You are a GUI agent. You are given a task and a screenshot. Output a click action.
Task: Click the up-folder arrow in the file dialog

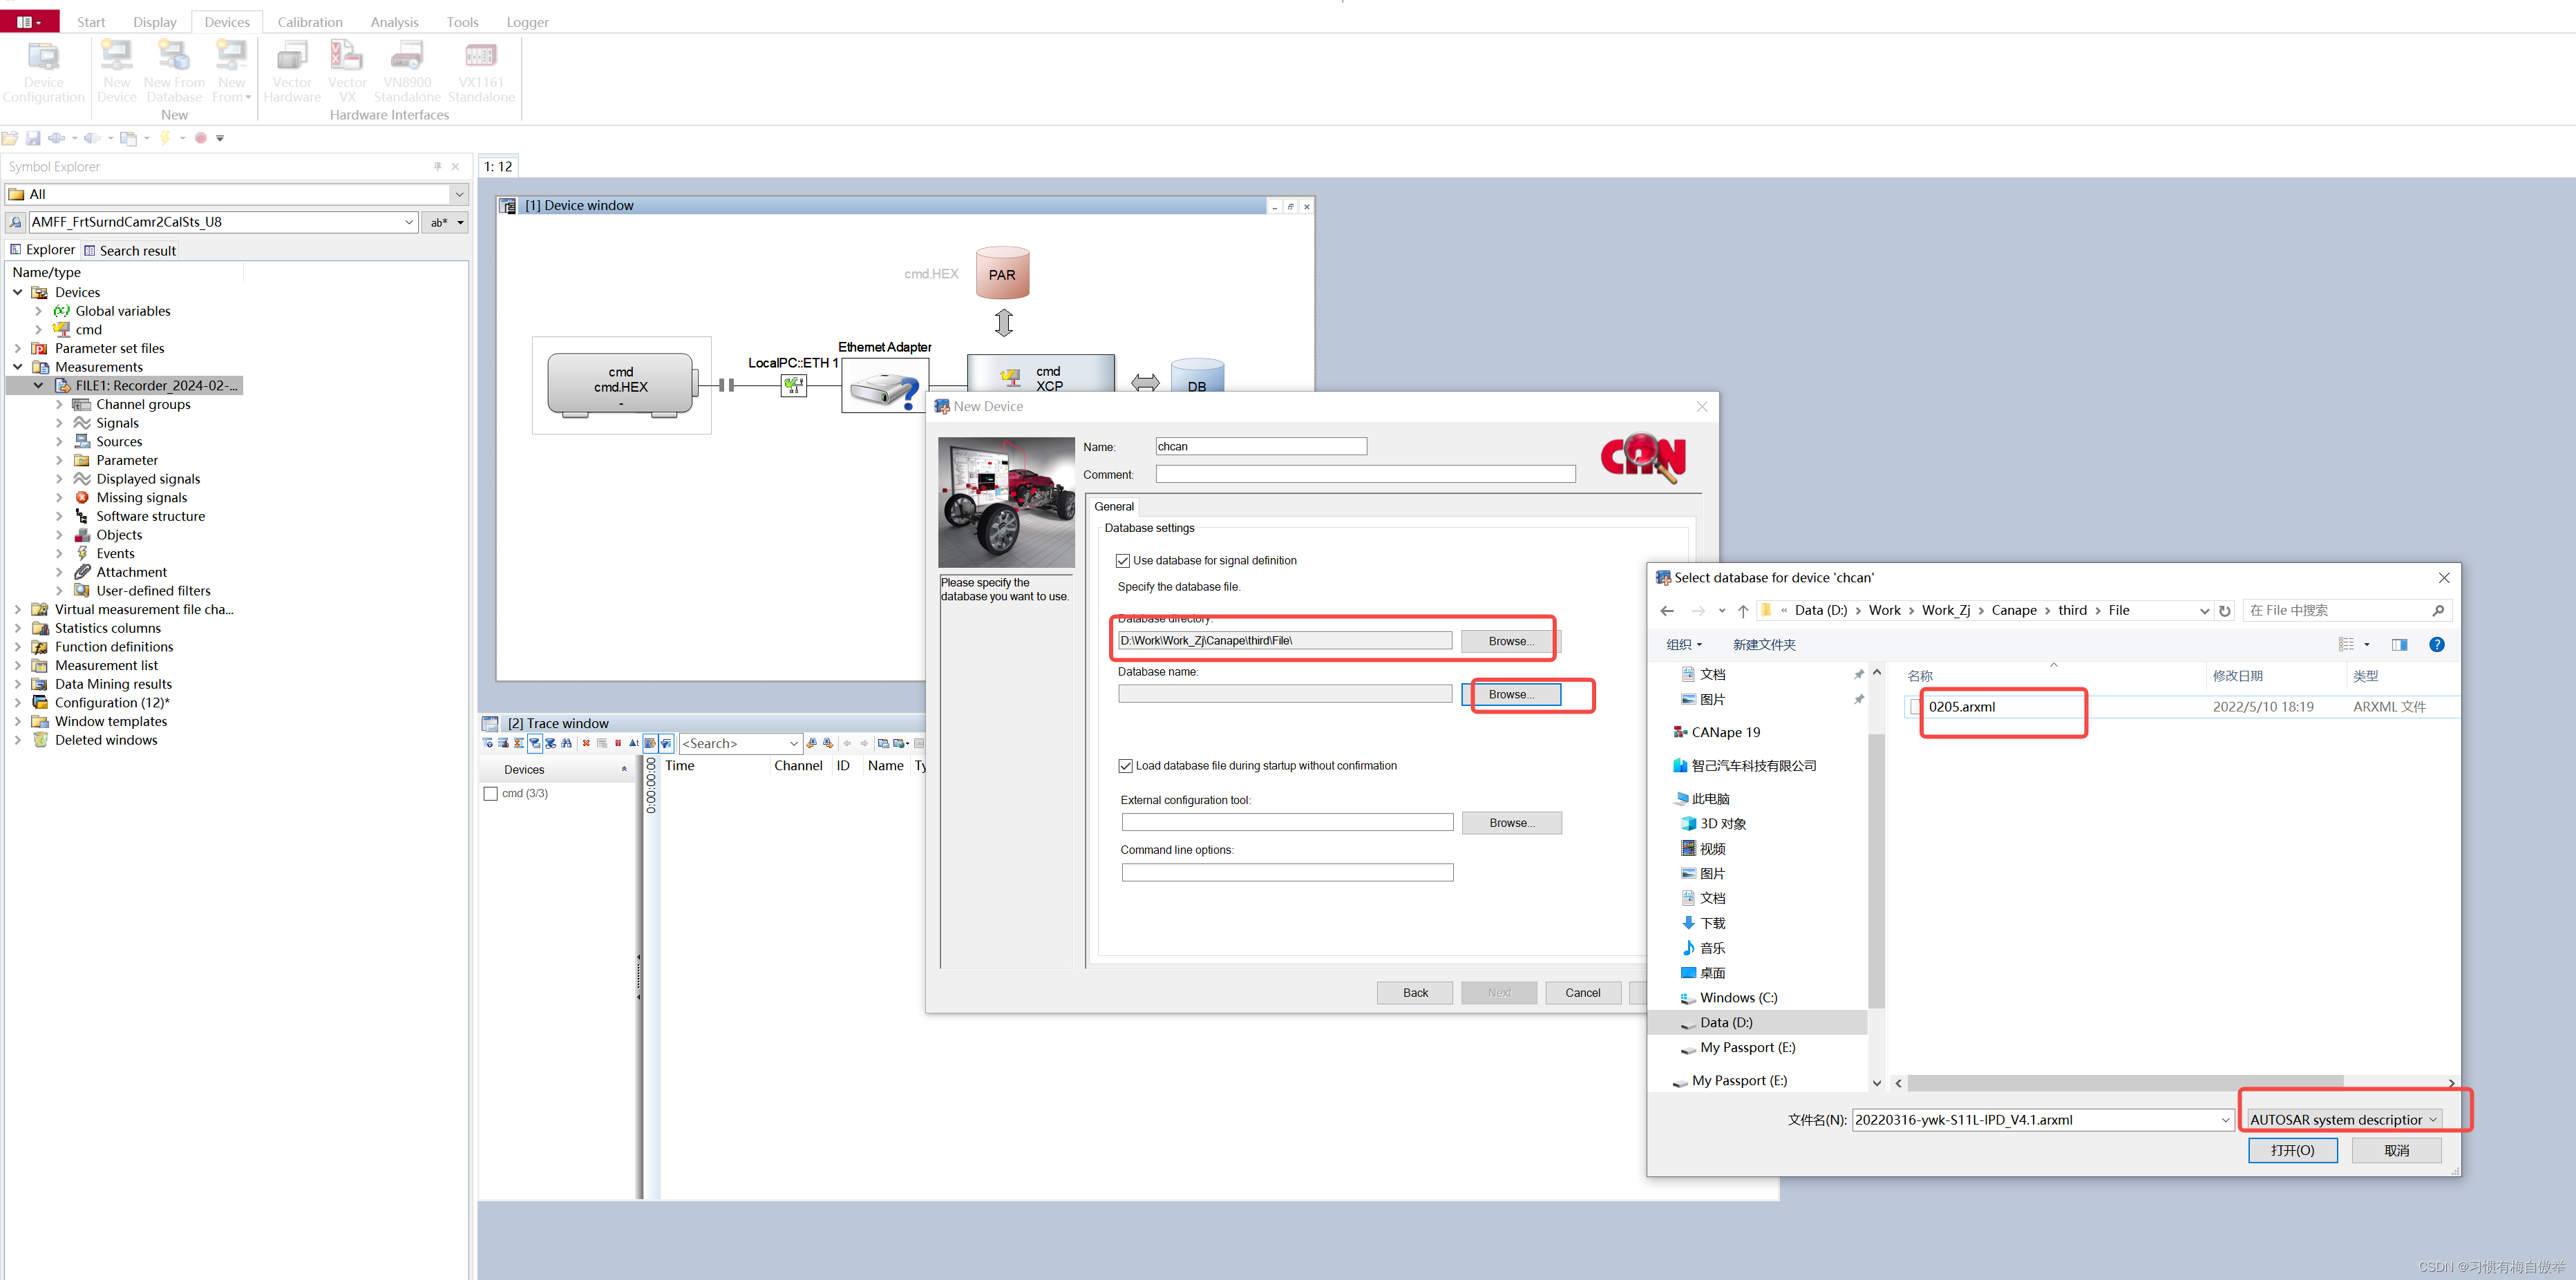tap(1743, 611)
